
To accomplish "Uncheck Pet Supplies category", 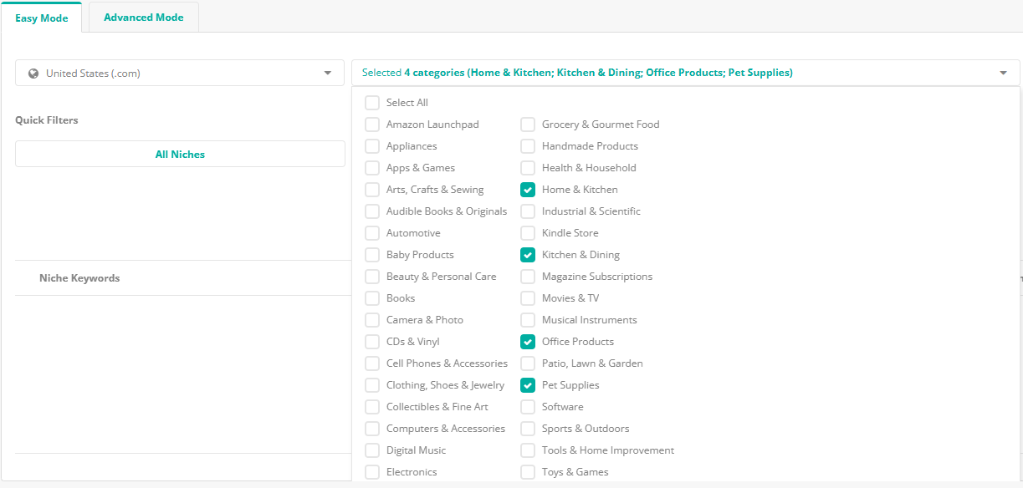I will pyautogui.click(x=527, y=384).
